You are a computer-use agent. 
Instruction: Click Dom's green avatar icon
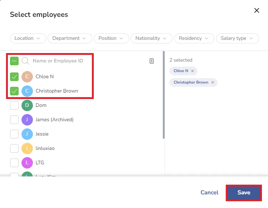(x=27, y=105)
